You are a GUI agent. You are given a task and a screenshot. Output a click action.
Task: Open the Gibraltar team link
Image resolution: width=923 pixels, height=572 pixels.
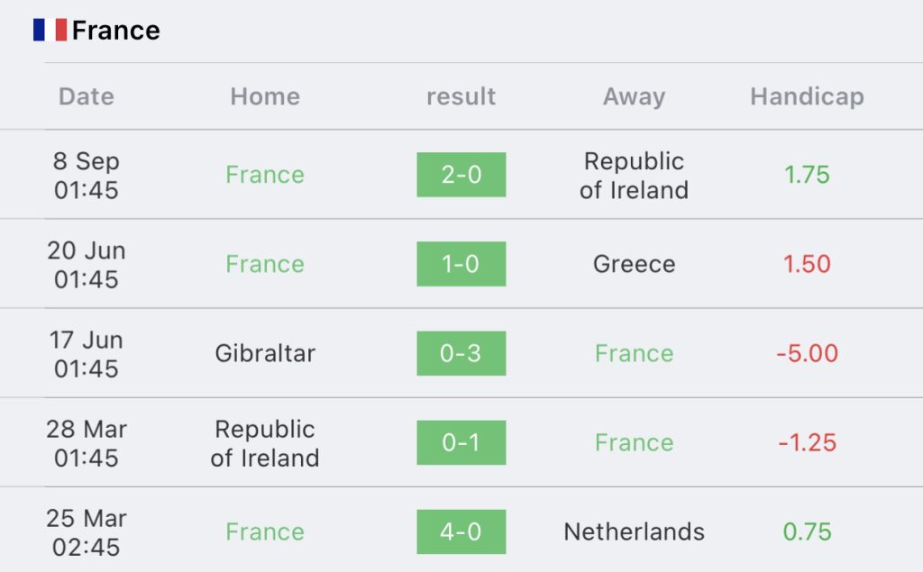coord(265,353)
